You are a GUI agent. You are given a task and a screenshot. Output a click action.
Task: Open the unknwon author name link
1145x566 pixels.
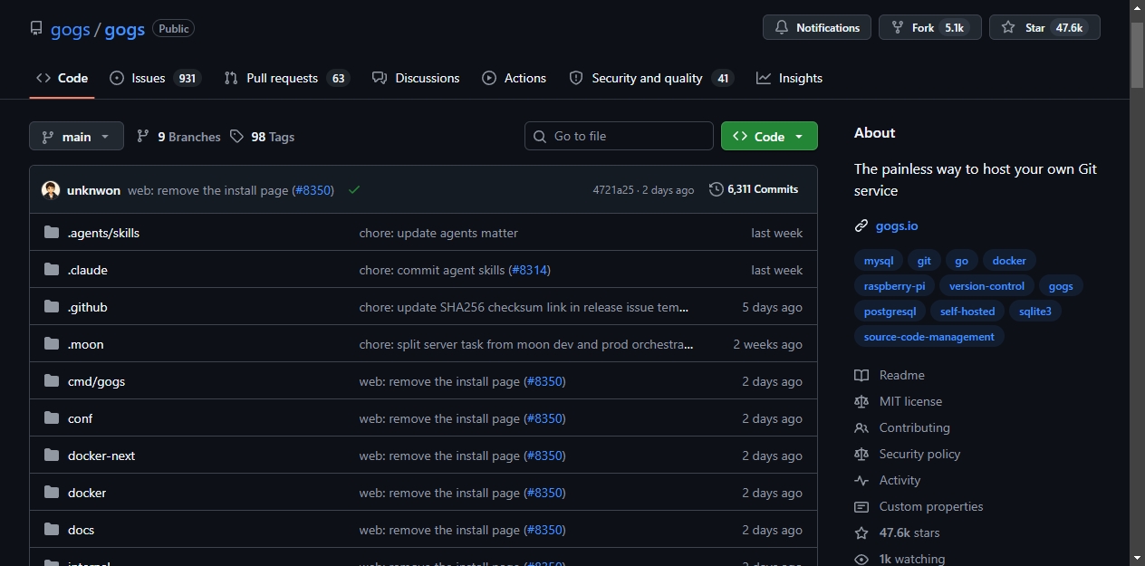point(93,190)
